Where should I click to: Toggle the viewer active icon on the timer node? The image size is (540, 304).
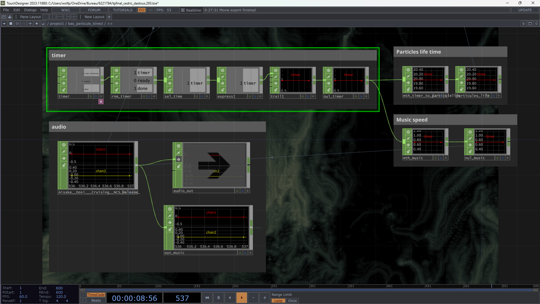pyautogui.click(x=64, y=70)
